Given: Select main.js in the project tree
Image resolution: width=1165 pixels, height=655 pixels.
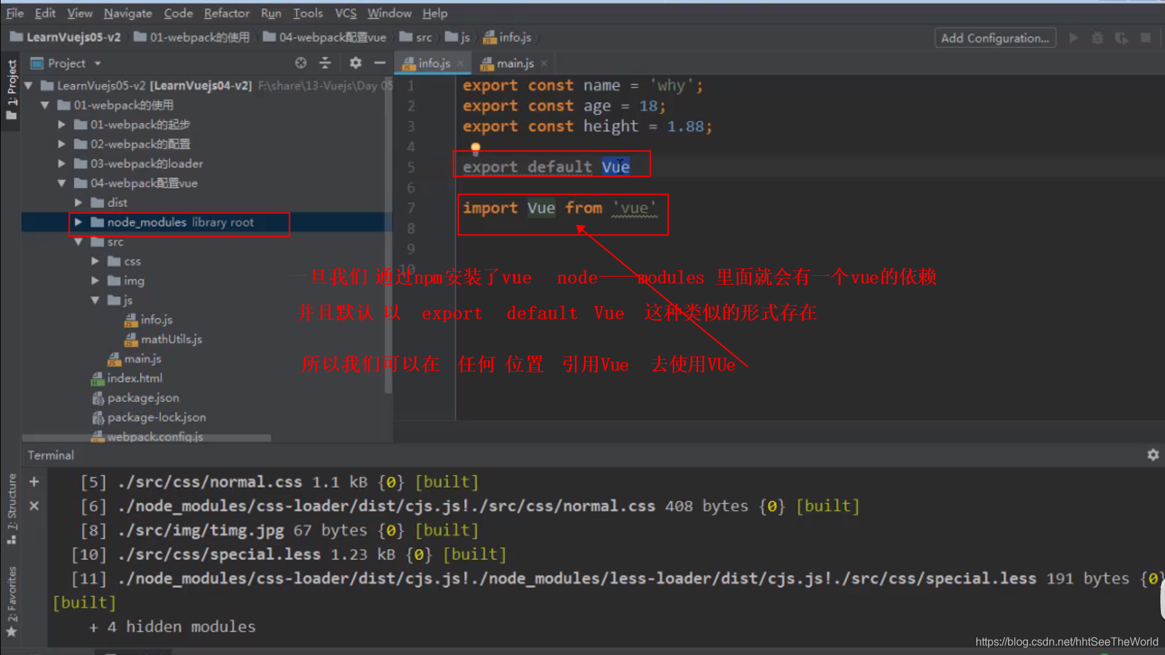Looking at the screenshot, I should pyautogui.click(x=134, y=358).
